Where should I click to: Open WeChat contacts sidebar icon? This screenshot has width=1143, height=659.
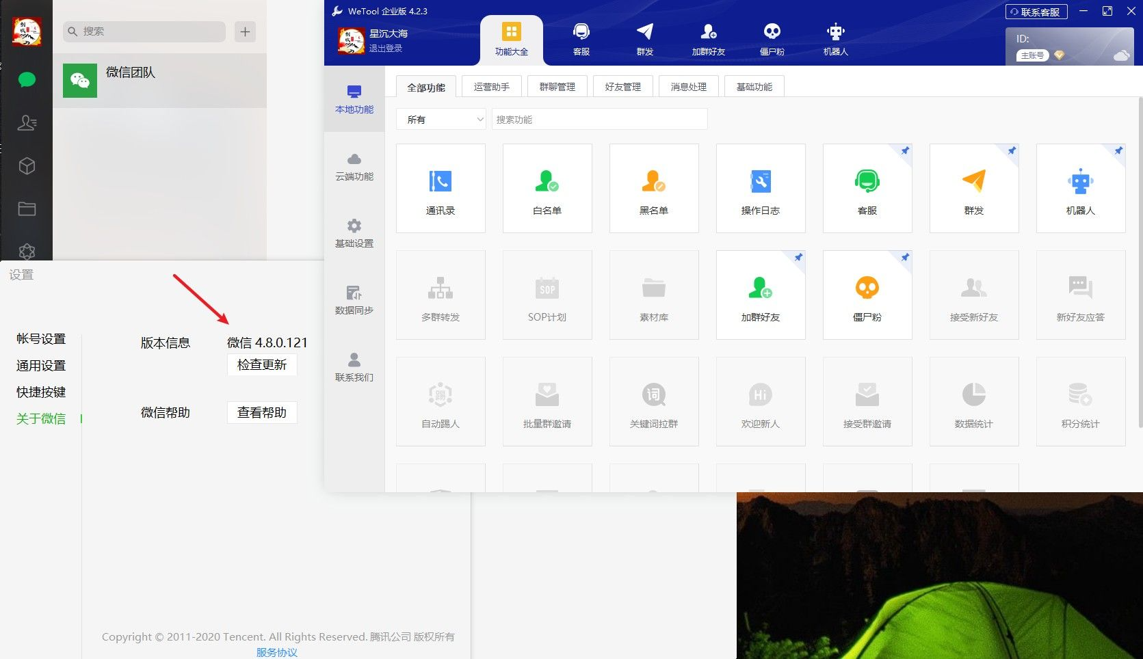tap(27, 123)
